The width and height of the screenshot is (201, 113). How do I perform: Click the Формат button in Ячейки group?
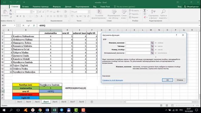[134, 17]
